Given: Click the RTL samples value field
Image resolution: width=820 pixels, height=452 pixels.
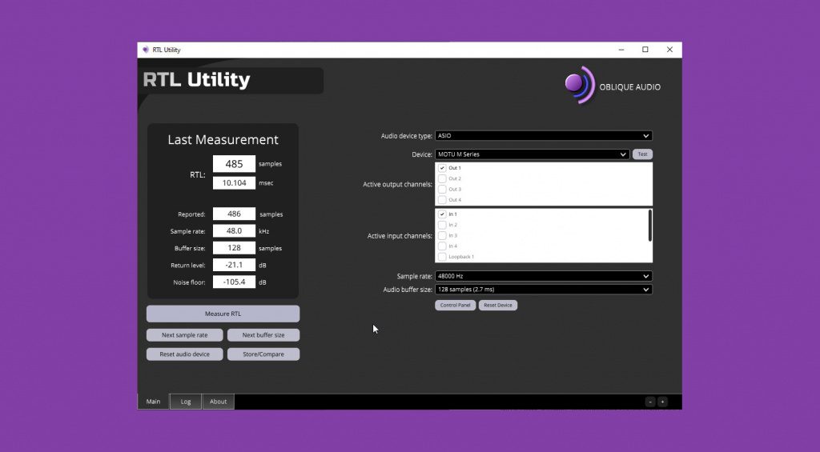Looking at the screenshot, I should point(234,164).
